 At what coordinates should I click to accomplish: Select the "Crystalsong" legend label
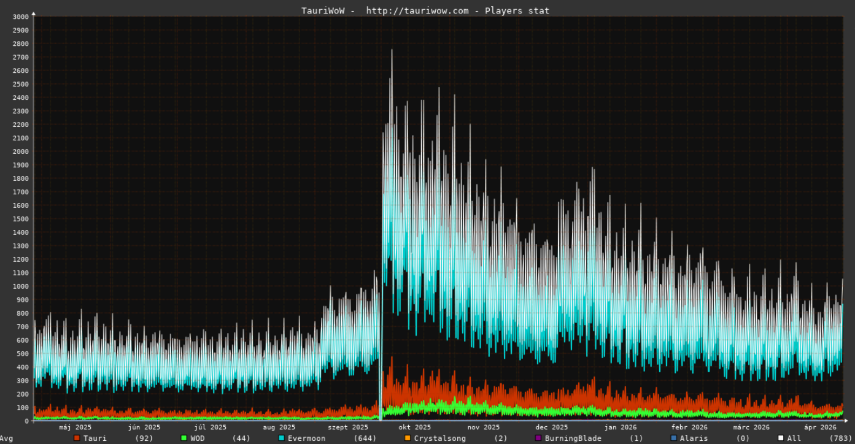tap(440, 438)
